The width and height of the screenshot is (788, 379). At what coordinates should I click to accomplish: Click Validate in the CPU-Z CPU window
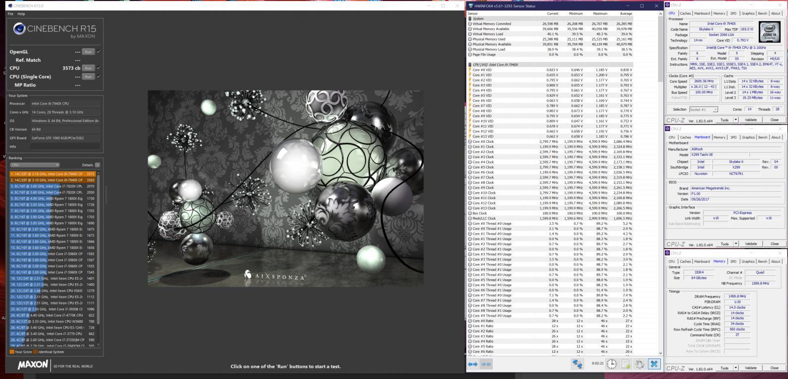tap(751, 120)
